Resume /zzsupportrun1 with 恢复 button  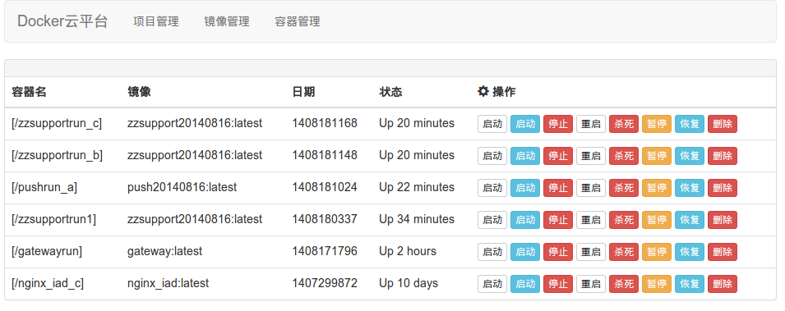(690, 220)
